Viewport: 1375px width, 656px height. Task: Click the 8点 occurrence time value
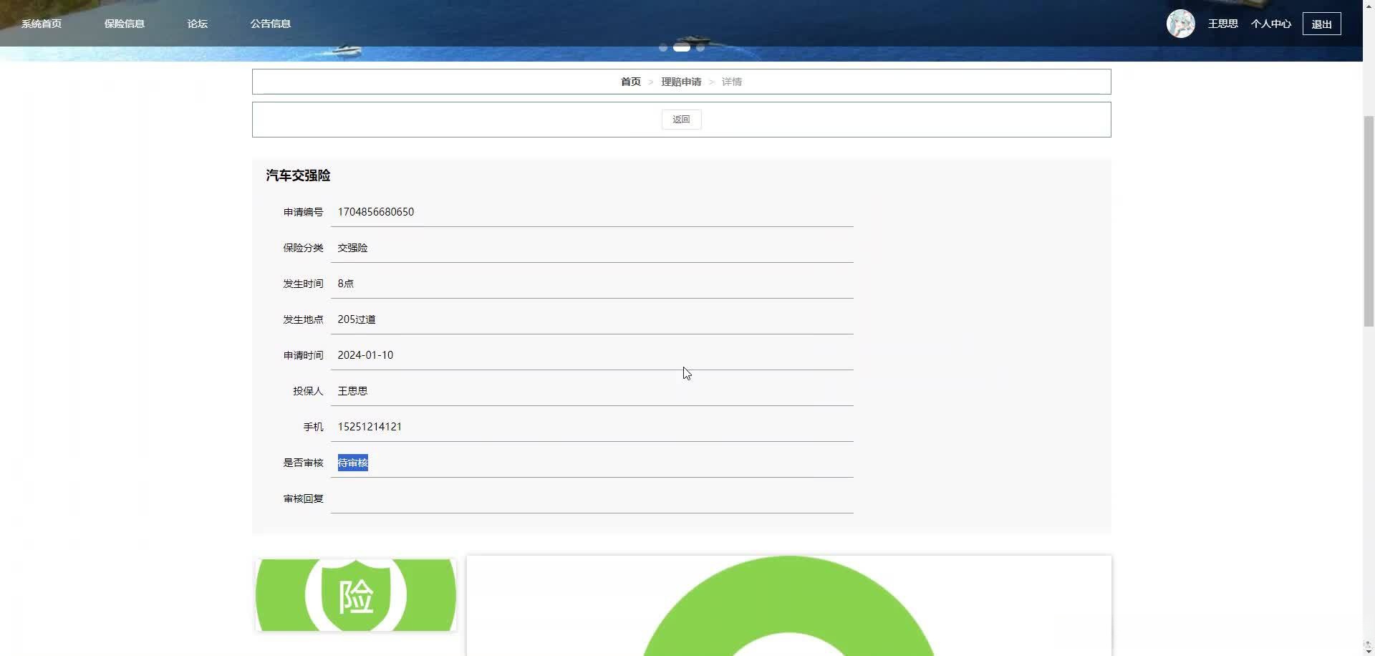[x=346, y=284]
